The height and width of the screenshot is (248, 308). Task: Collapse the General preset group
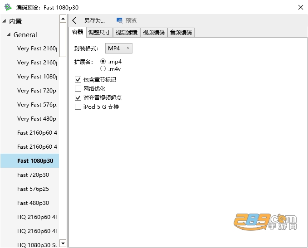pyautogui.click(x=9, y=35)
